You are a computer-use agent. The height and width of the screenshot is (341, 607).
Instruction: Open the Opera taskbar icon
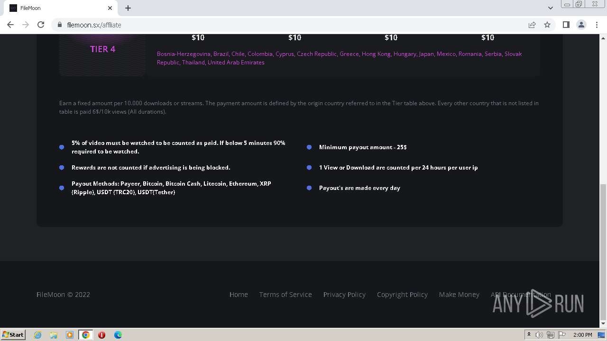(101, 335)
